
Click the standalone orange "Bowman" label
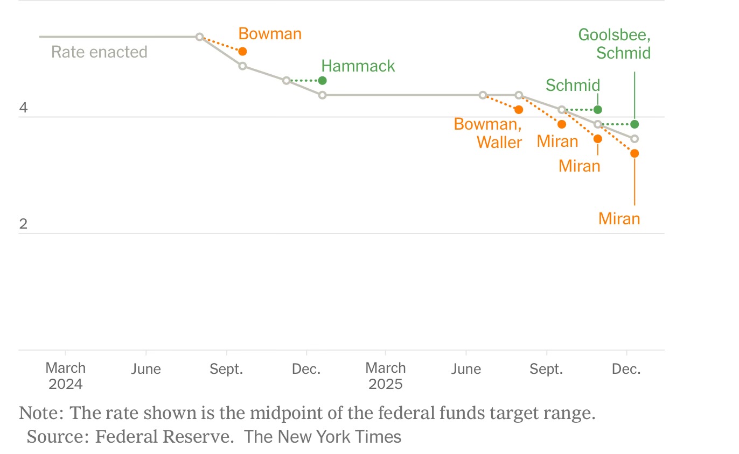pyautogui.click(x=270, y=34)
